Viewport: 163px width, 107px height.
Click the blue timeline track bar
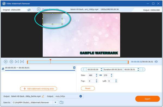[x=78, y=62]
